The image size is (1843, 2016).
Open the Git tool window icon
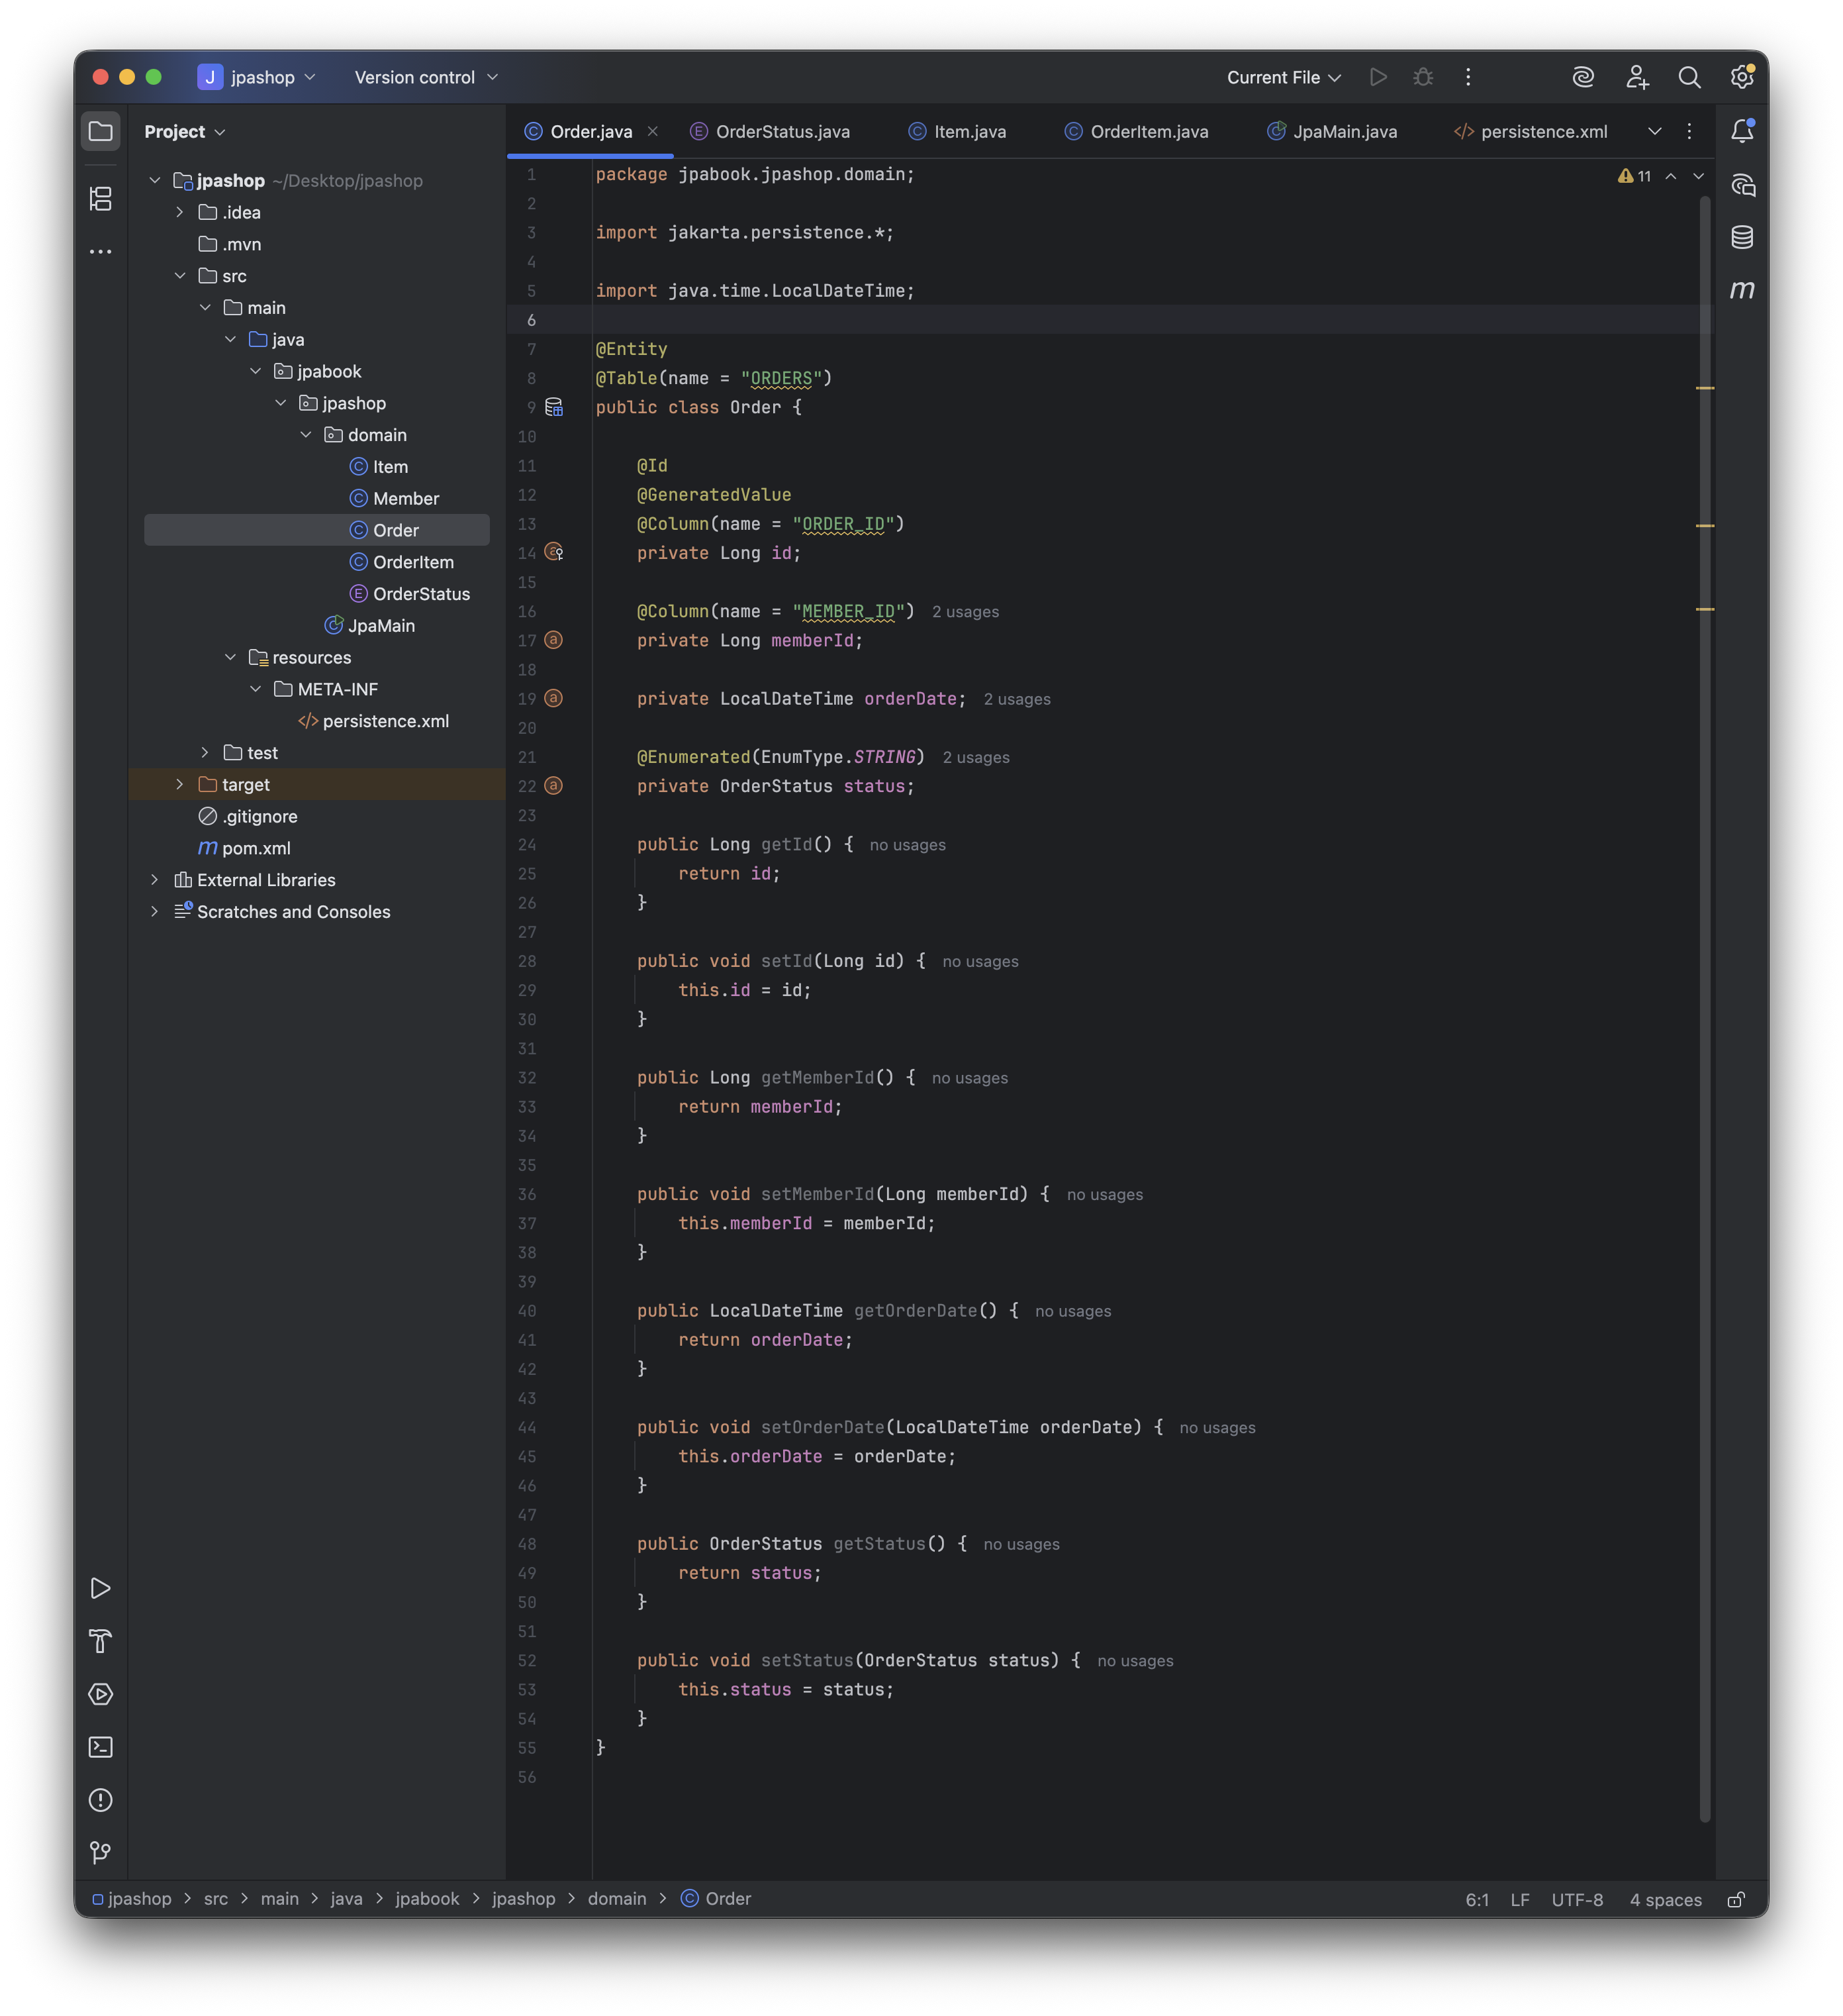101,1853
